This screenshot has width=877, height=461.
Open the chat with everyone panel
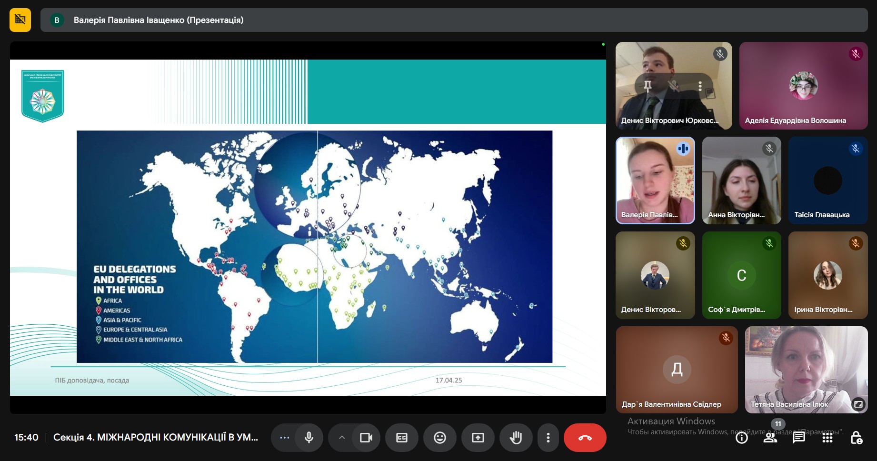[x=798, y=438]
